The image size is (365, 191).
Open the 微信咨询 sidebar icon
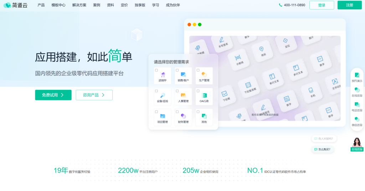click(x=357, y=119)
